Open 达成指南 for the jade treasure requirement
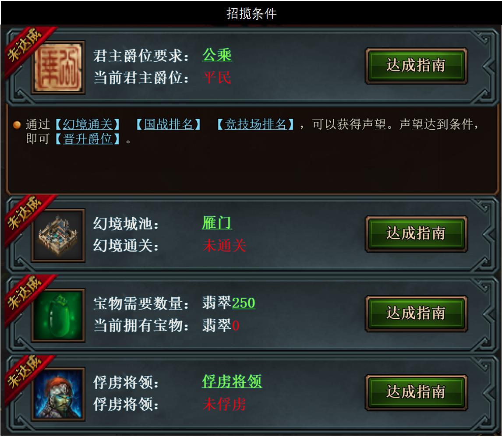The image size is (502, 437). tap(416, 314)
